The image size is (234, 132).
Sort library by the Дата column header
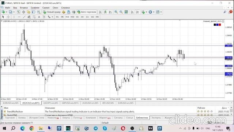[224, 108]
